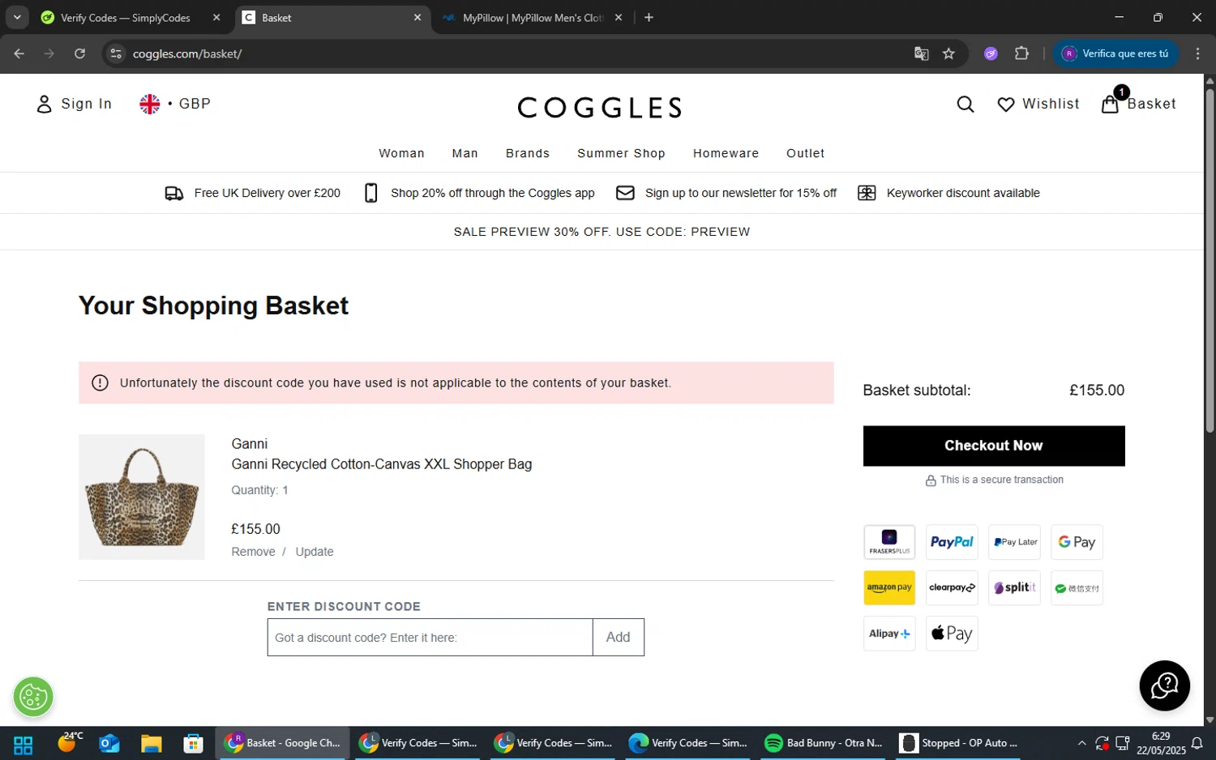Open the browser extensions puzzle icon
Image resolution: width=1216 pixels, height=760 pixels.
(x=1021, y=53)
